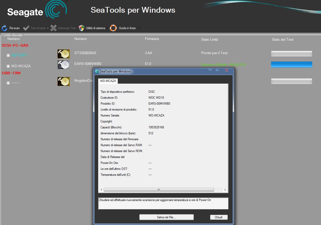The width and height of the screenshot is (321, 225).
Task: Select the WD-WCAZA tab in dialog
Action: pos(108,81)
